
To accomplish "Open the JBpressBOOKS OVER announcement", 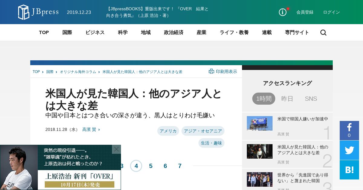I will [157, 12].
